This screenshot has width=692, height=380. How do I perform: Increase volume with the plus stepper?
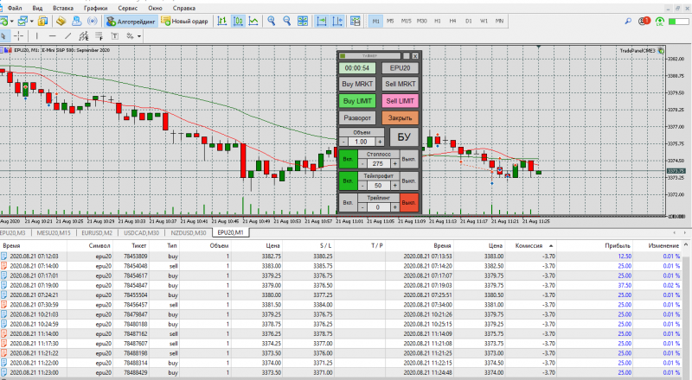click(380, 142)
